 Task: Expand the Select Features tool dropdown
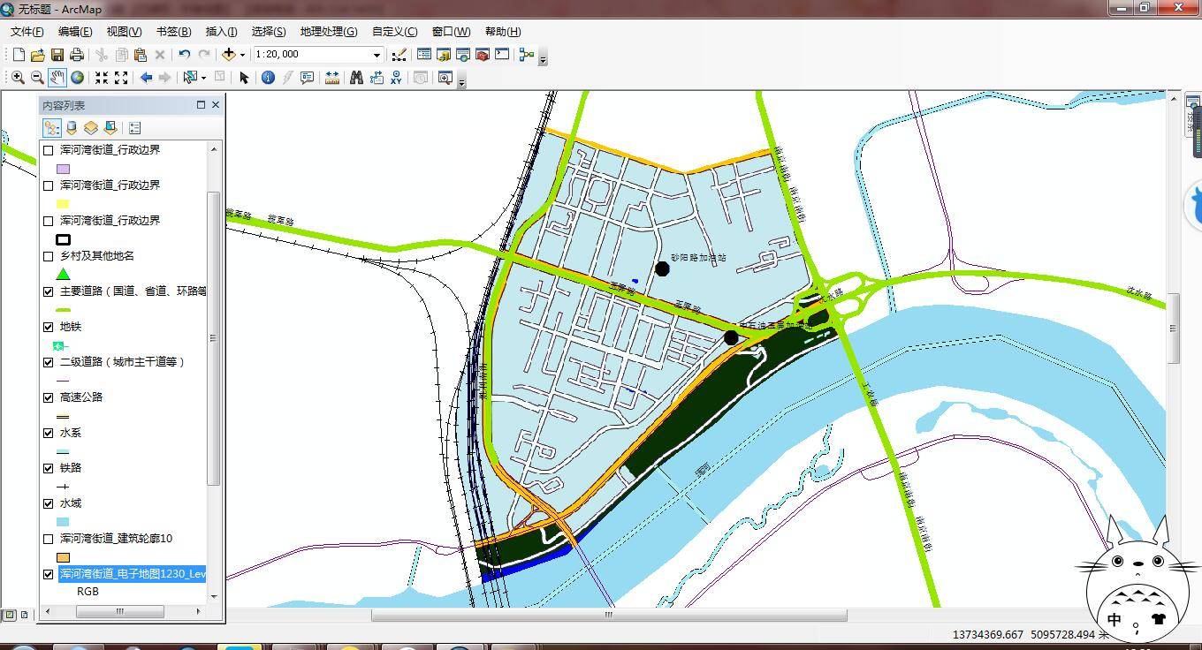coord(203,78)
